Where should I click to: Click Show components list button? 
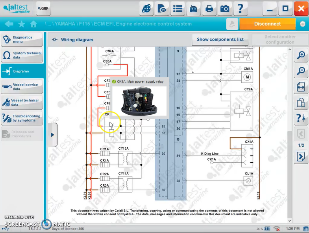[x=220, y=39]
